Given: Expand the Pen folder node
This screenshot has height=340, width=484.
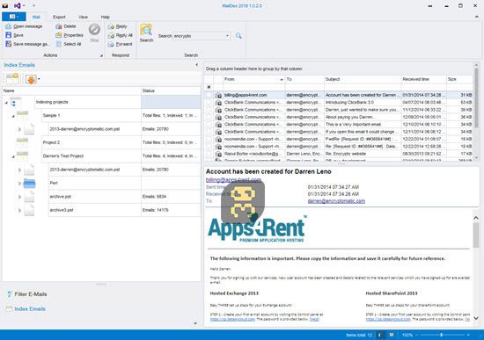Looking at the screenshot, I should point(19,184).
